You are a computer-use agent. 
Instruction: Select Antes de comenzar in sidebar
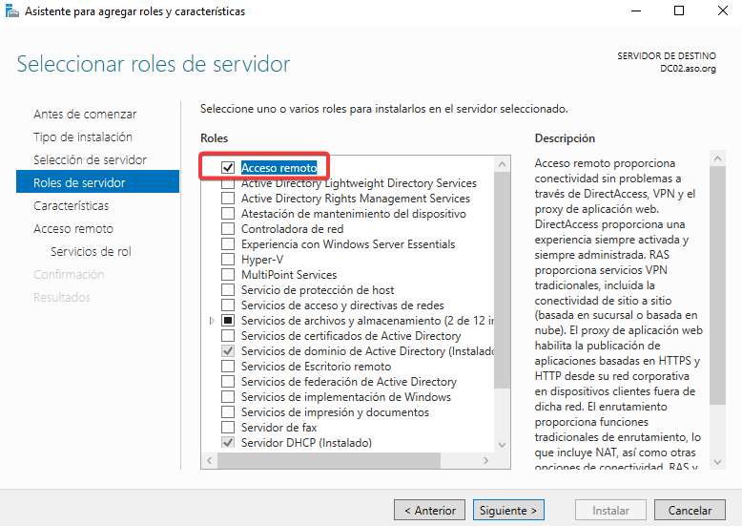click(85, 114)
